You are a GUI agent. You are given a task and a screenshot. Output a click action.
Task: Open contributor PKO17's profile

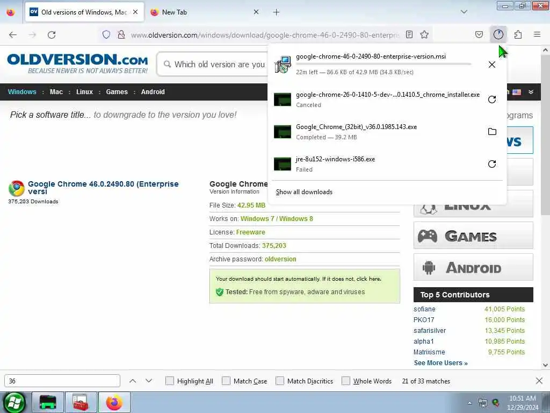coord(424,320)
